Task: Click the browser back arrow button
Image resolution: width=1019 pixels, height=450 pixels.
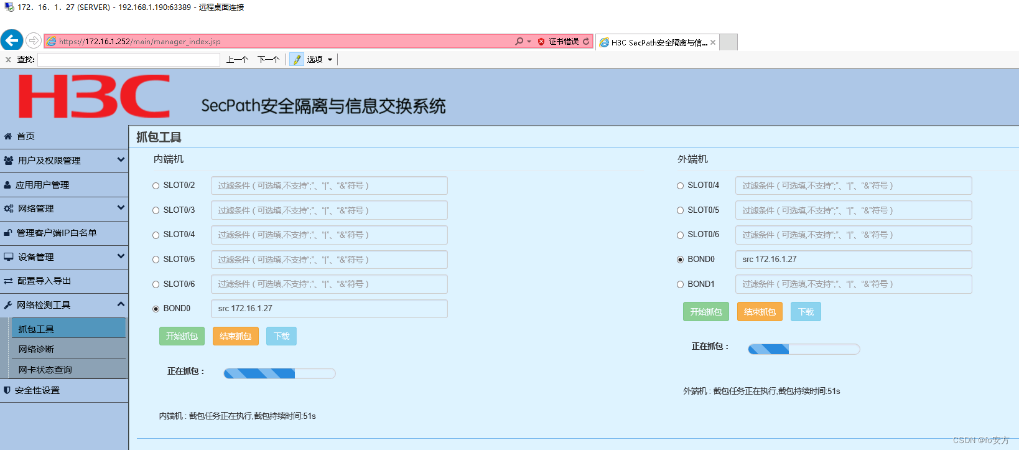Action: (x=11, y=40)
